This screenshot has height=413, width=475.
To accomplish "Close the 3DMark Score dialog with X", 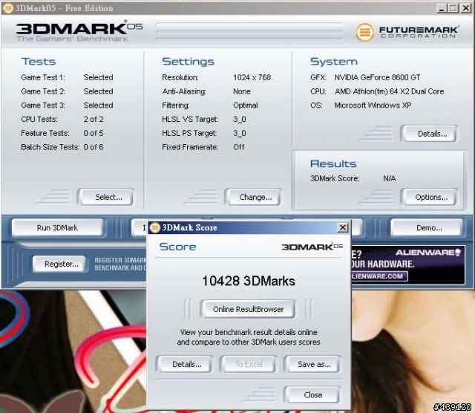I will [x=343, y=227].
